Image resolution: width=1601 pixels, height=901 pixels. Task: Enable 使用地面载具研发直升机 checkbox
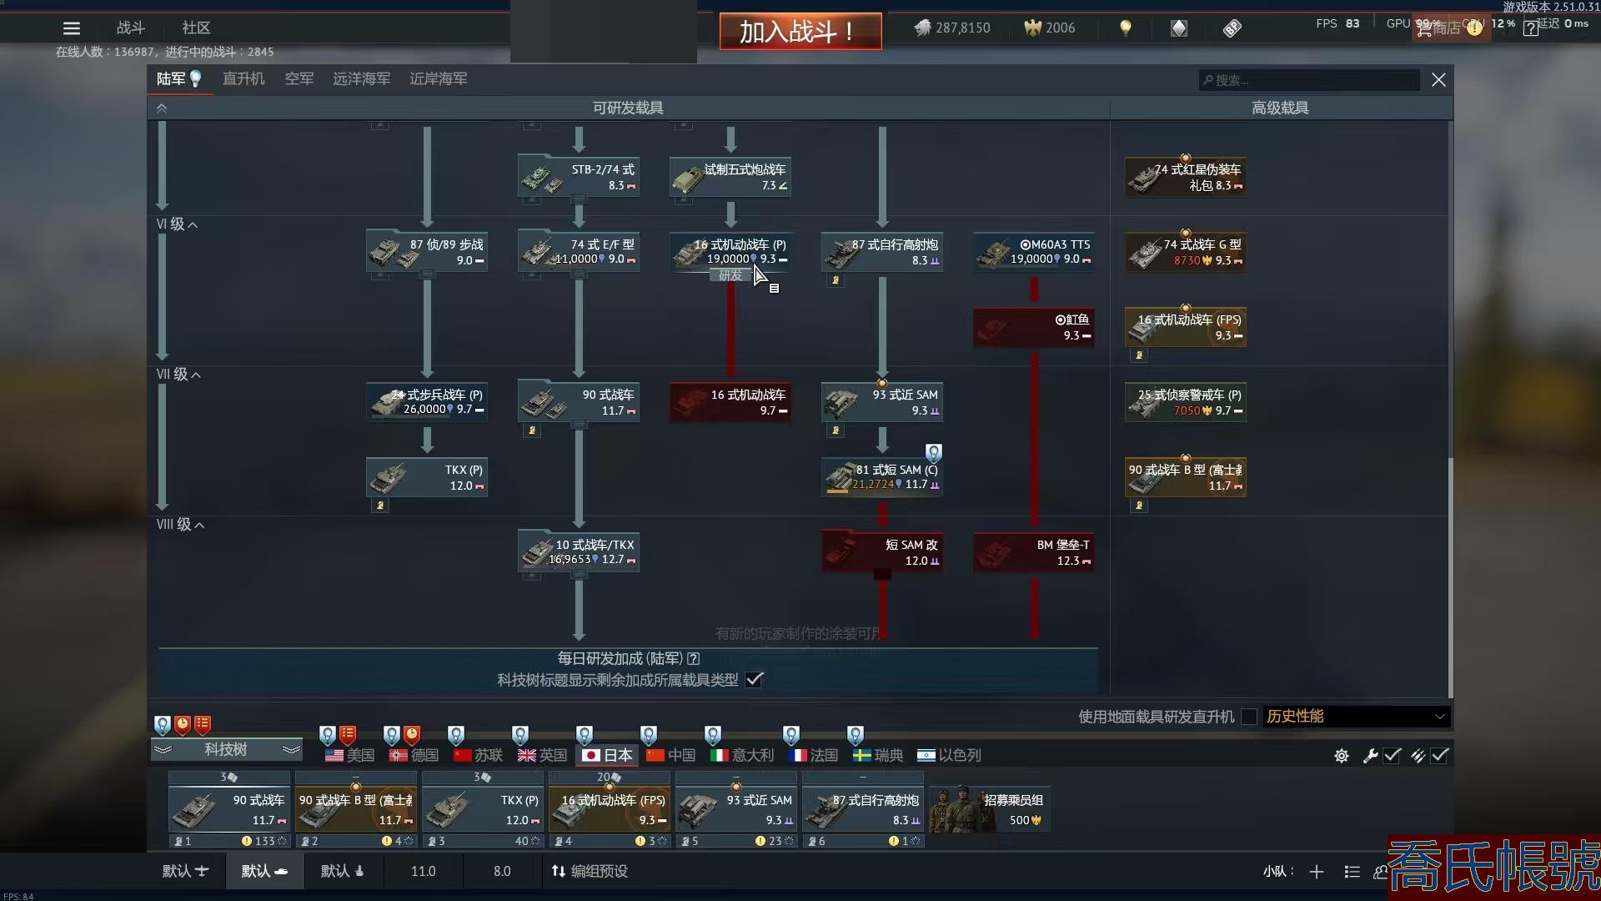tap(1248, 717)
